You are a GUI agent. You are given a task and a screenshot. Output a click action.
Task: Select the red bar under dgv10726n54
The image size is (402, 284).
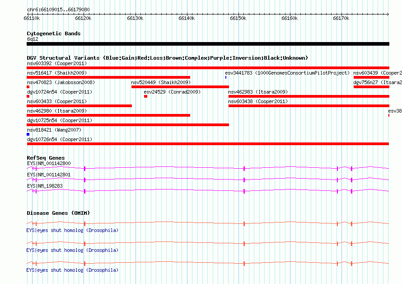click(x=208, y=144)
